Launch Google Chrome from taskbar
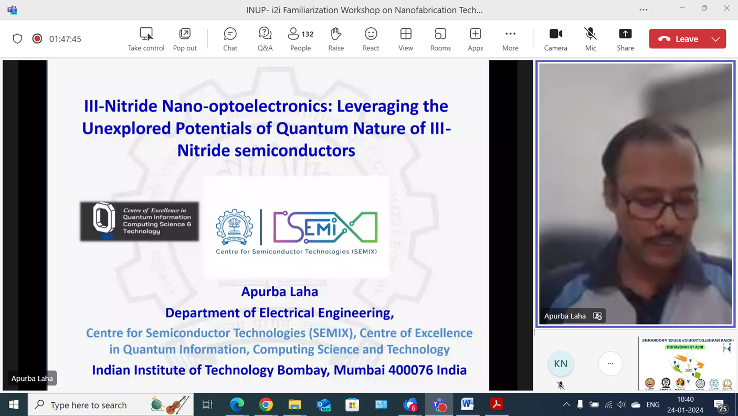The height and width of the screenshot is (416, 738). point(266,404)
